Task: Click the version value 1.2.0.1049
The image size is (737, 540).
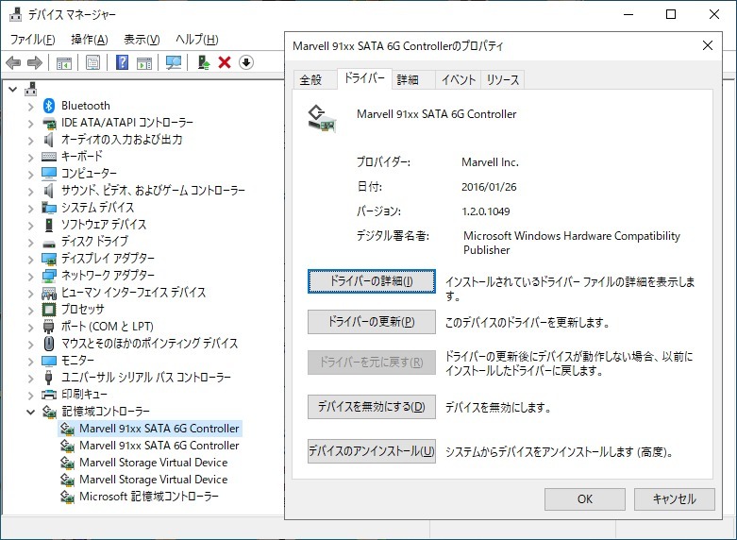Action: pyautogui.click(x=486, y=211)
